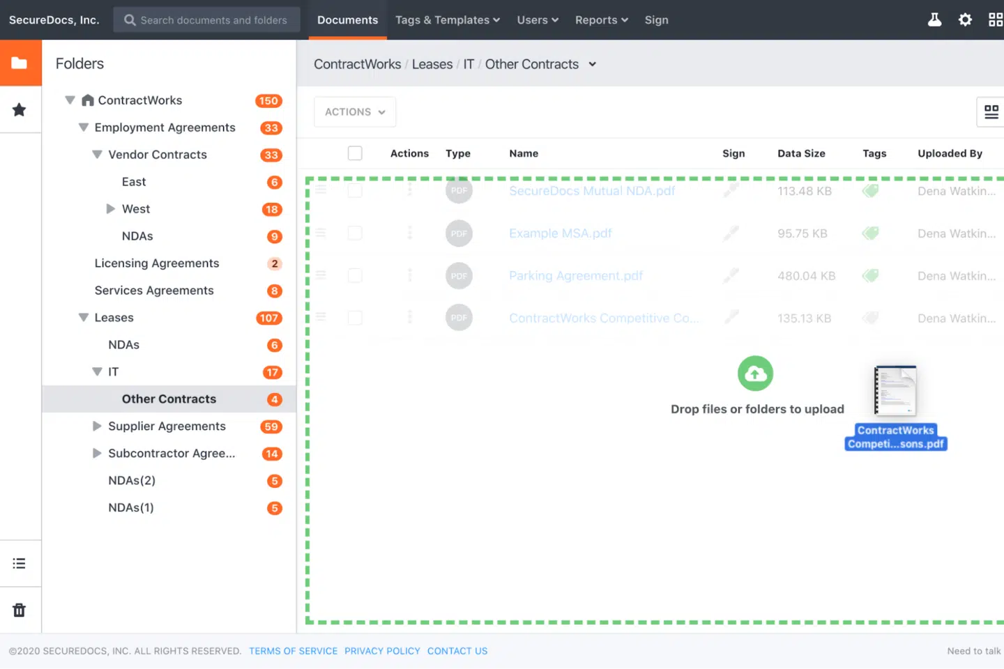This screenshot has height=669, width=1004.
Task: Expand Supplier Agreements folder
Action: click(x=98, y=426)
